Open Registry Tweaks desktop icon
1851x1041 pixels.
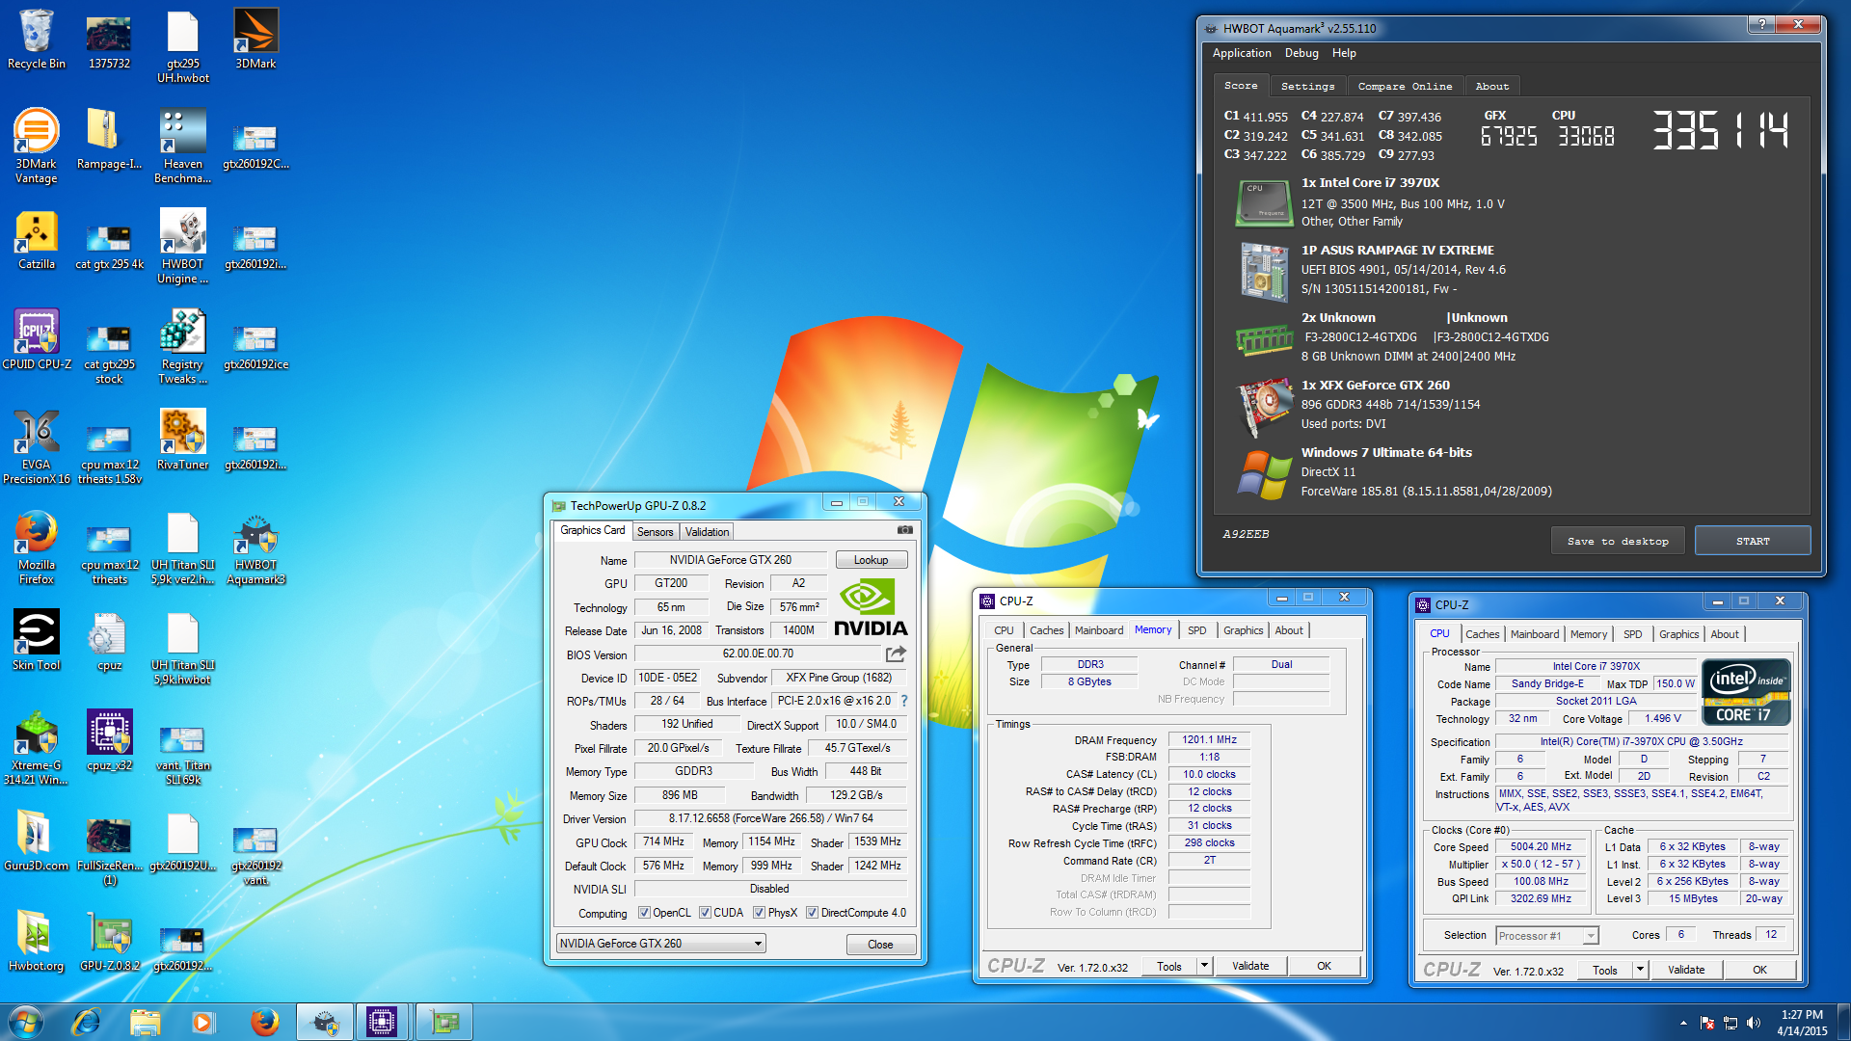(x=183, y=347)
